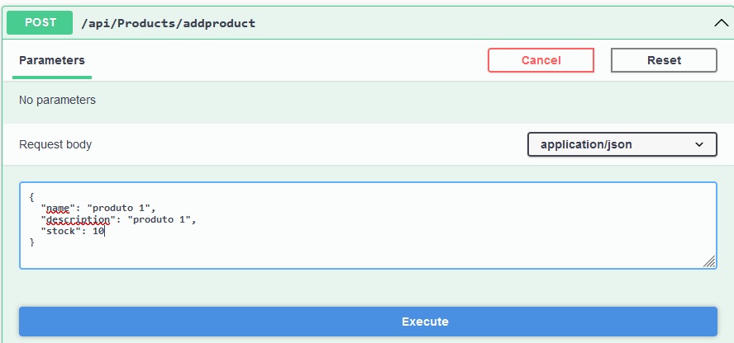The width and height of the screenshot is (734, 343).
Task: Place cursor on the "description" JSON key
Action: point(78,219)
